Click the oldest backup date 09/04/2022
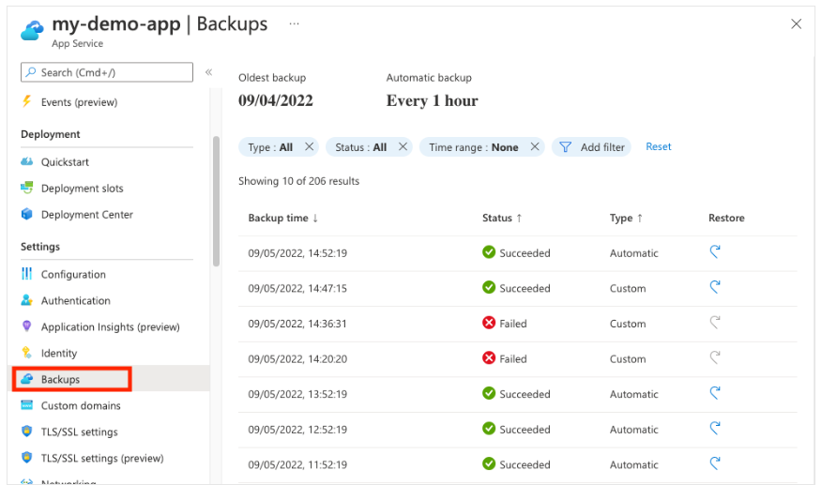 tap(276, 100)
